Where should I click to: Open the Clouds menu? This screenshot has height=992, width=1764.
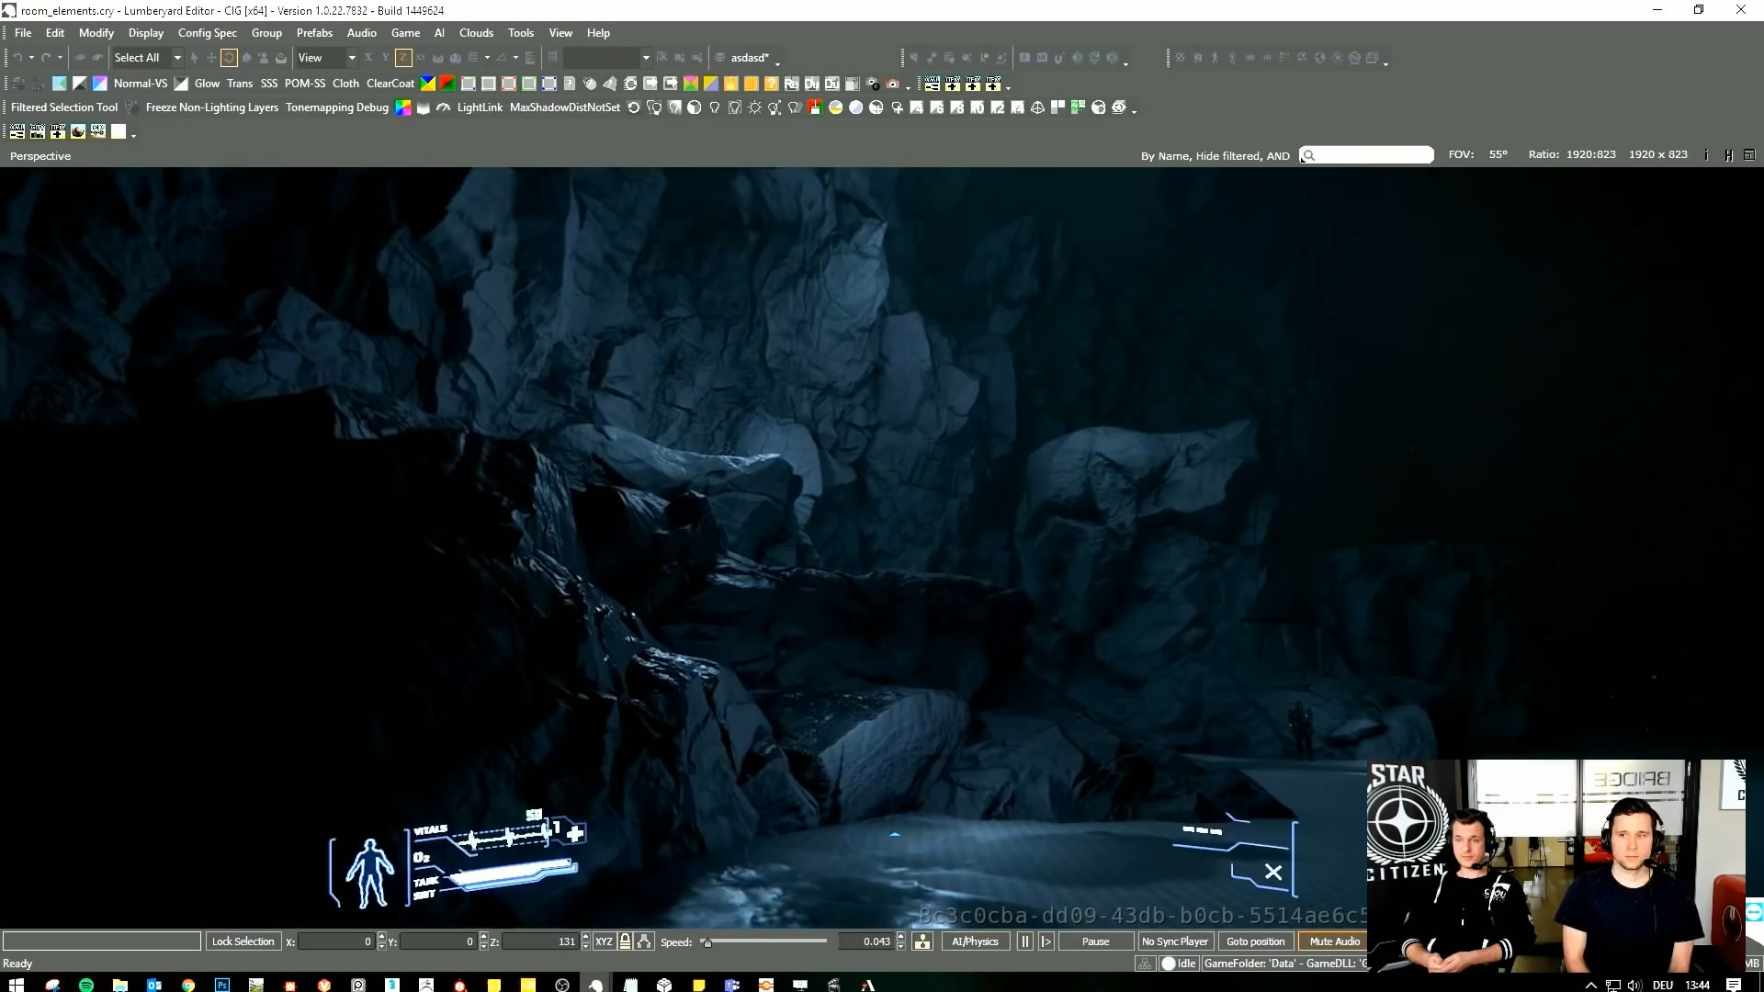476,33
